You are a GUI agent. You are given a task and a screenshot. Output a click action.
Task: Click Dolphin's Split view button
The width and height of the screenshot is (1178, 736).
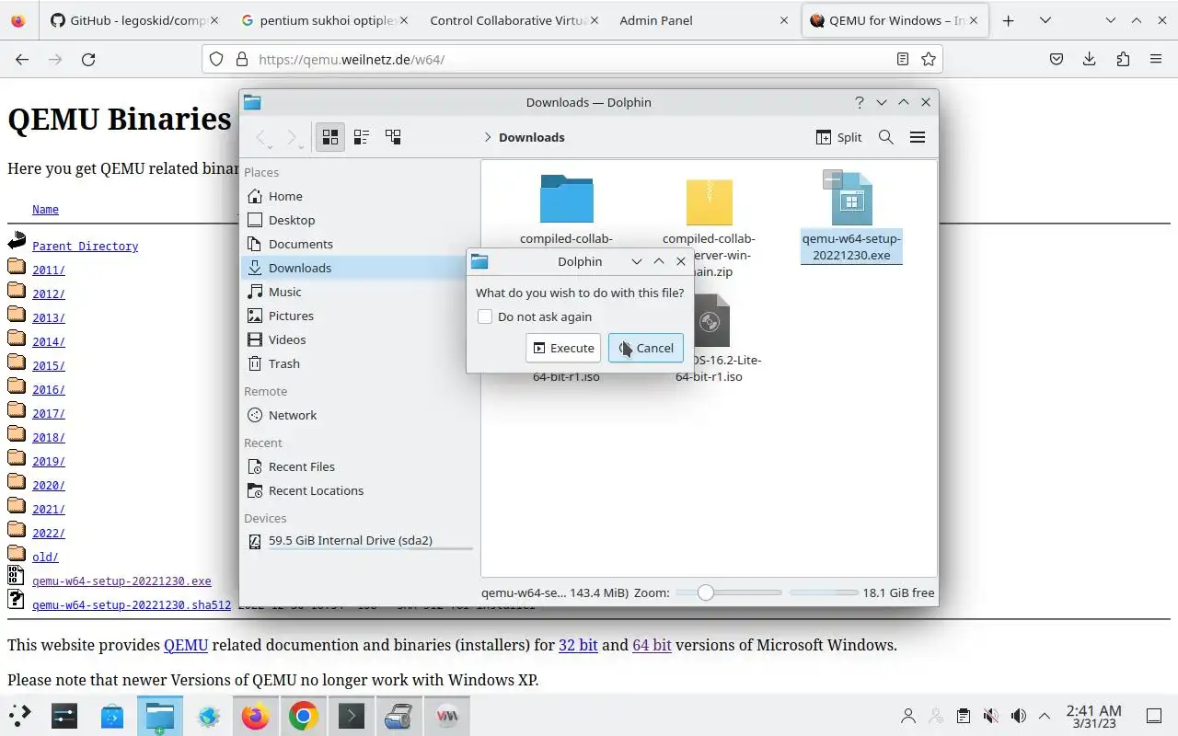(x=838, y=137)
